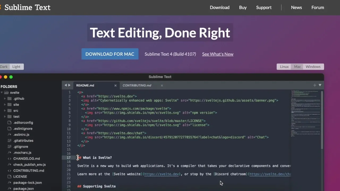
Task: Click the 'Text Editing, Done Right' headline
Action: tap(160, 32)
